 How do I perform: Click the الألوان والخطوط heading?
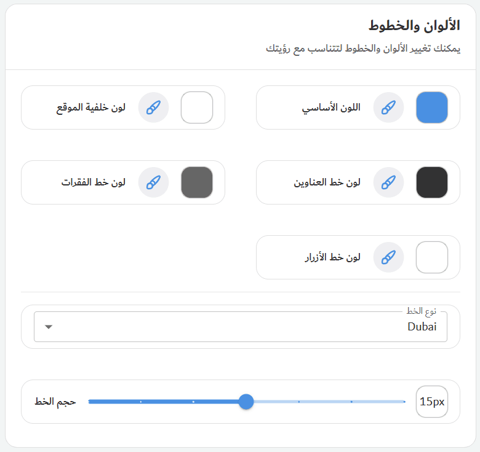pyautogui.click(x=414, y=26)
